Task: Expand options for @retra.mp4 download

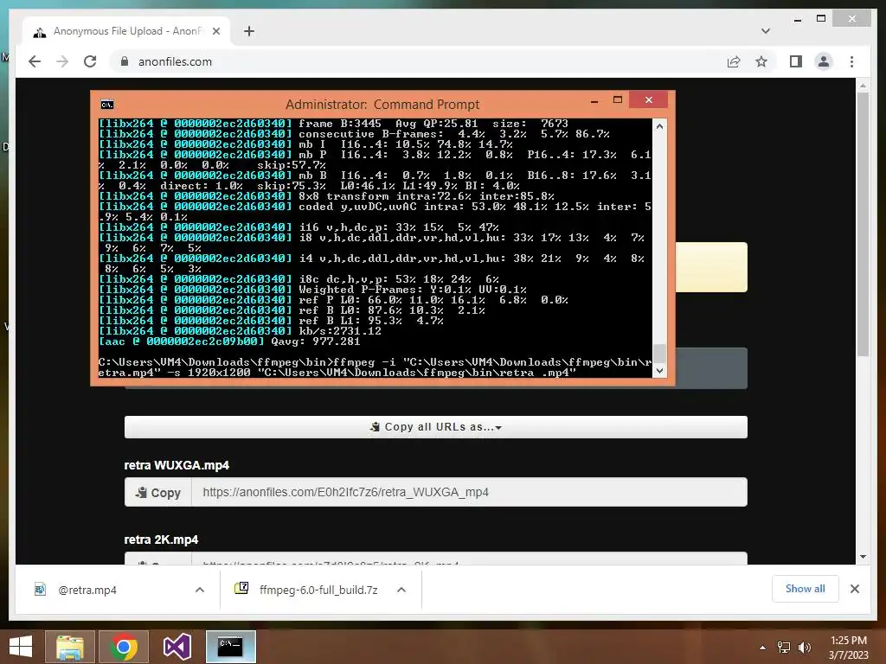Action: click(x=200, y=590)
